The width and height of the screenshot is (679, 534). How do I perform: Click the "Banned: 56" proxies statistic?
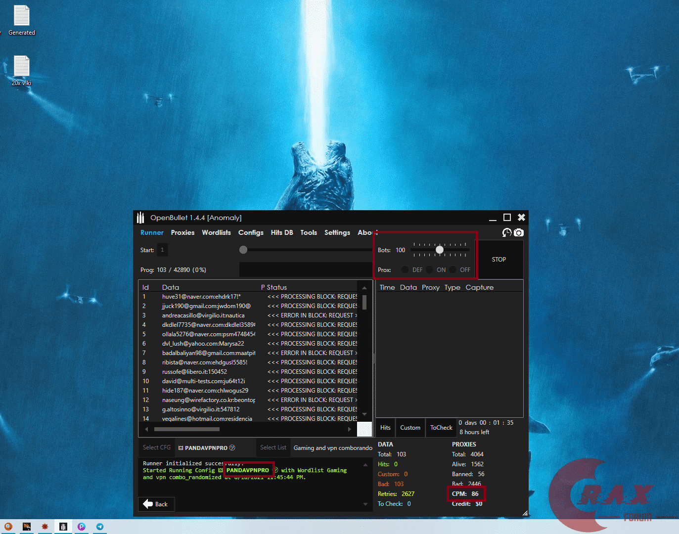pos(468,474)
